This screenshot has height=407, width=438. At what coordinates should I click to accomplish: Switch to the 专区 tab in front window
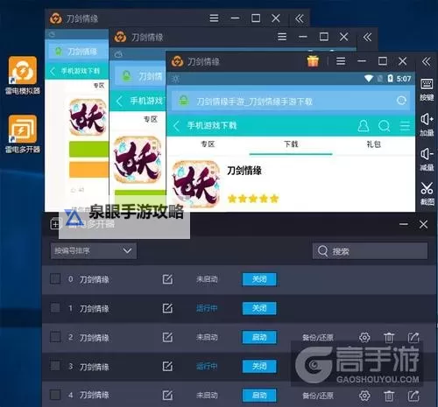click(x=208, y=144)
